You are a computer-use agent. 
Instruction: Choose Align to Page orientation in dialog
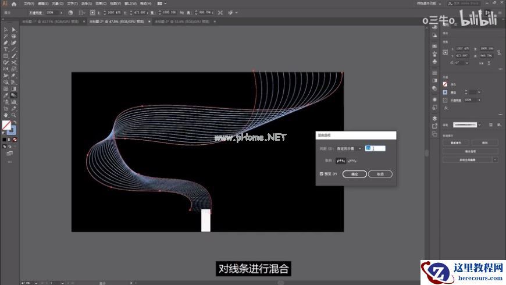click(x=340, y=161)
